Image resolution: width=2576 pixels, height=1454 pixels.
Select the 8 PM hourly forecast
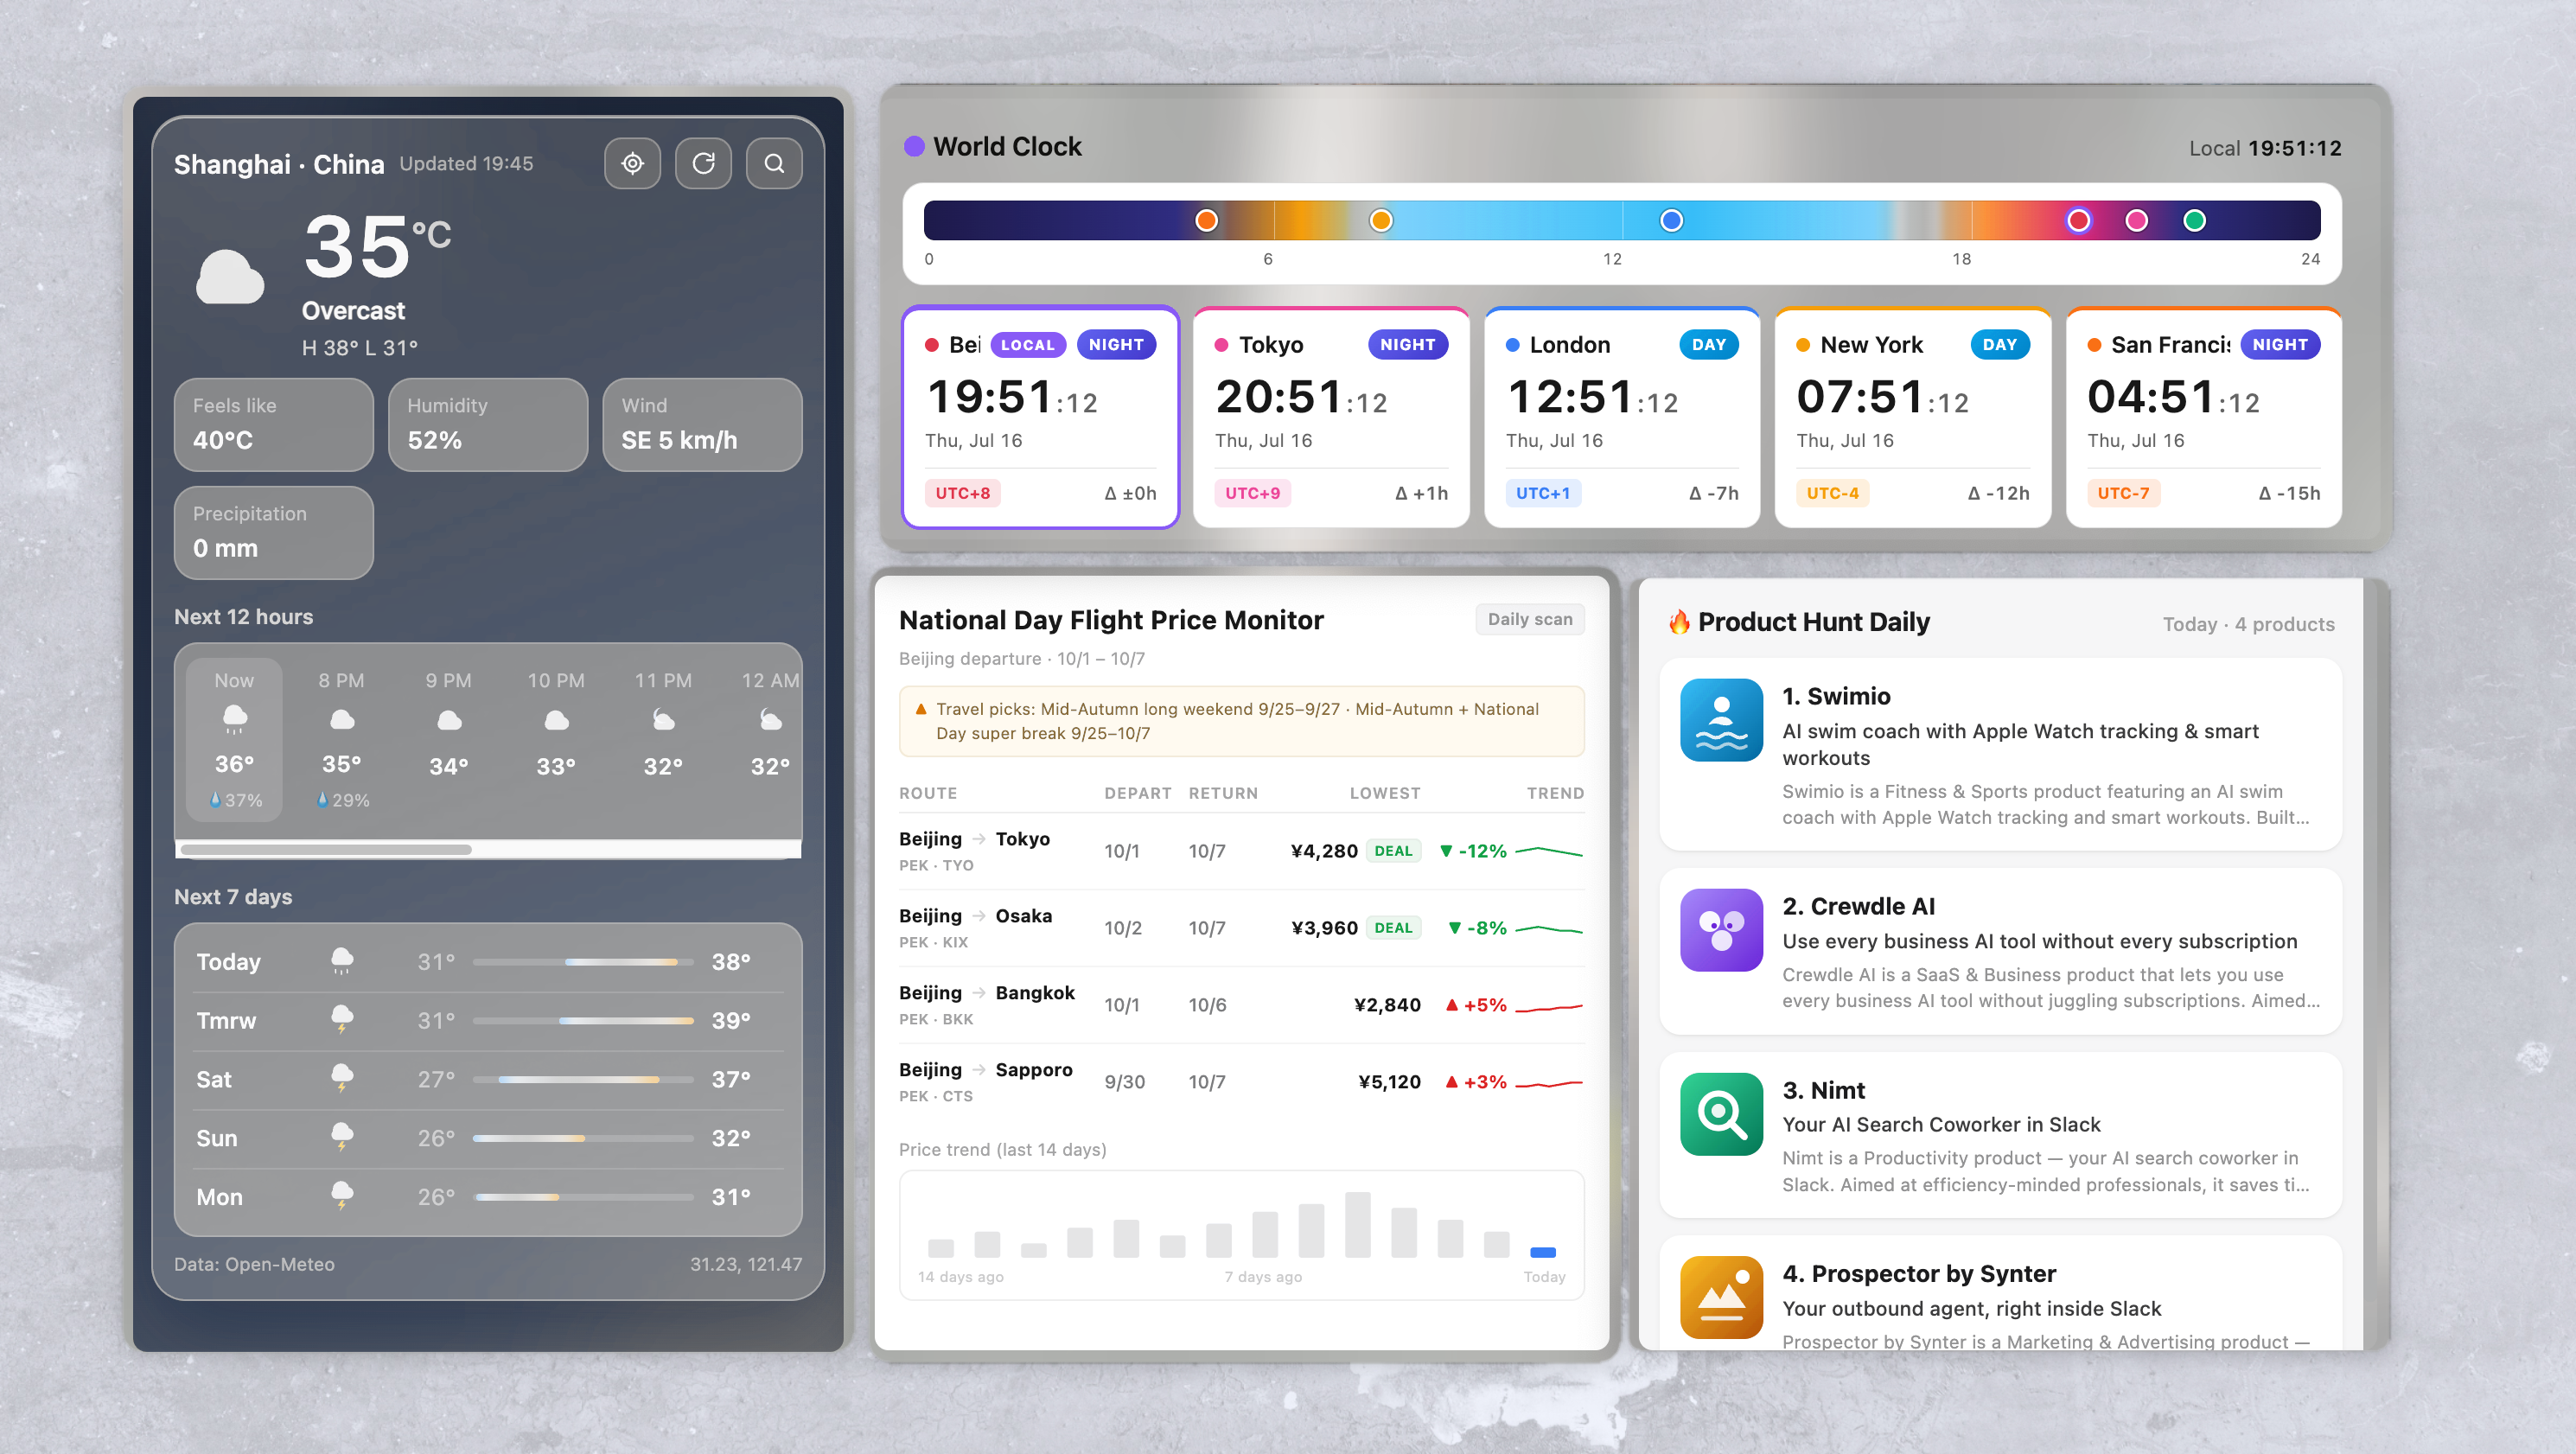[x=342, y=739]
